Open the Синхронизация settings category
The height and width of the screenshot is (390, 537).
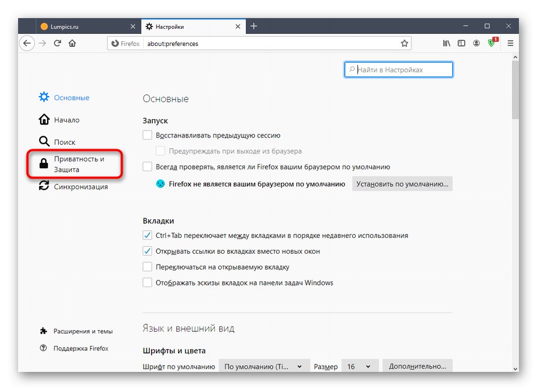click(73, 187)
